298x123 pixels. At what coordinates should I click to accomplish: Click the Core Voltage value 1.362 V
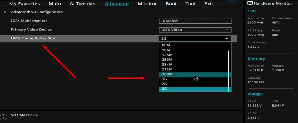(x=253, y=47)
